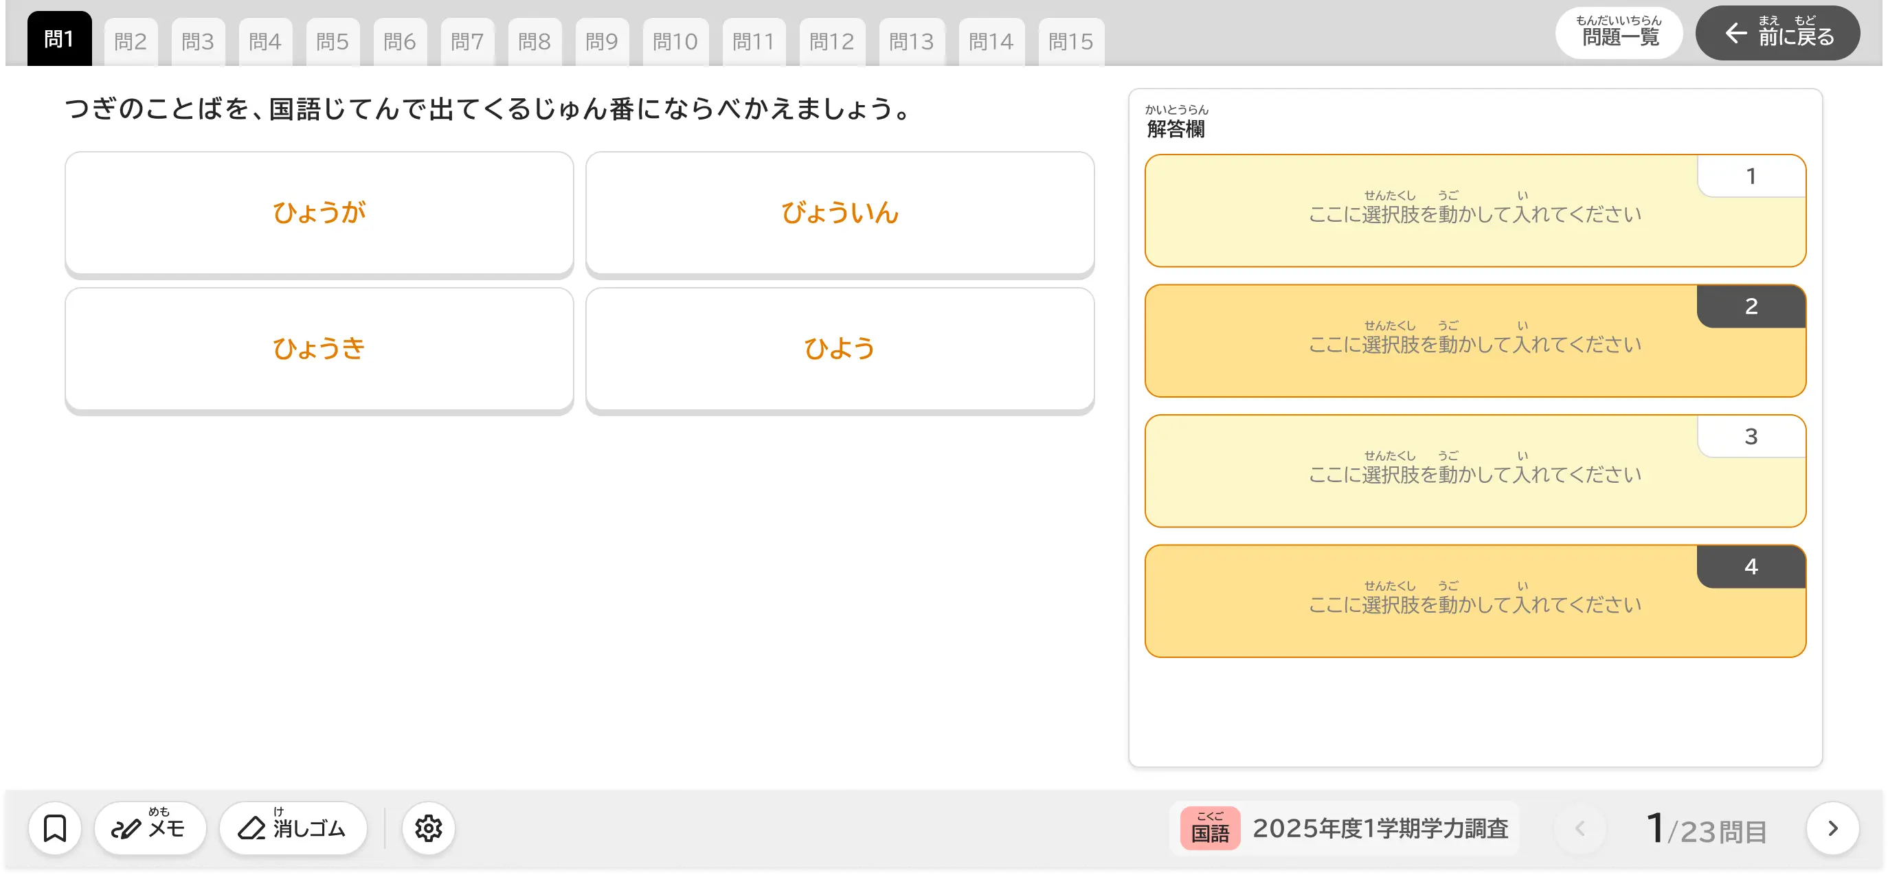Open the settings gear icon
The width and height of the screenshot is (1888, 875).
point(428,828)
